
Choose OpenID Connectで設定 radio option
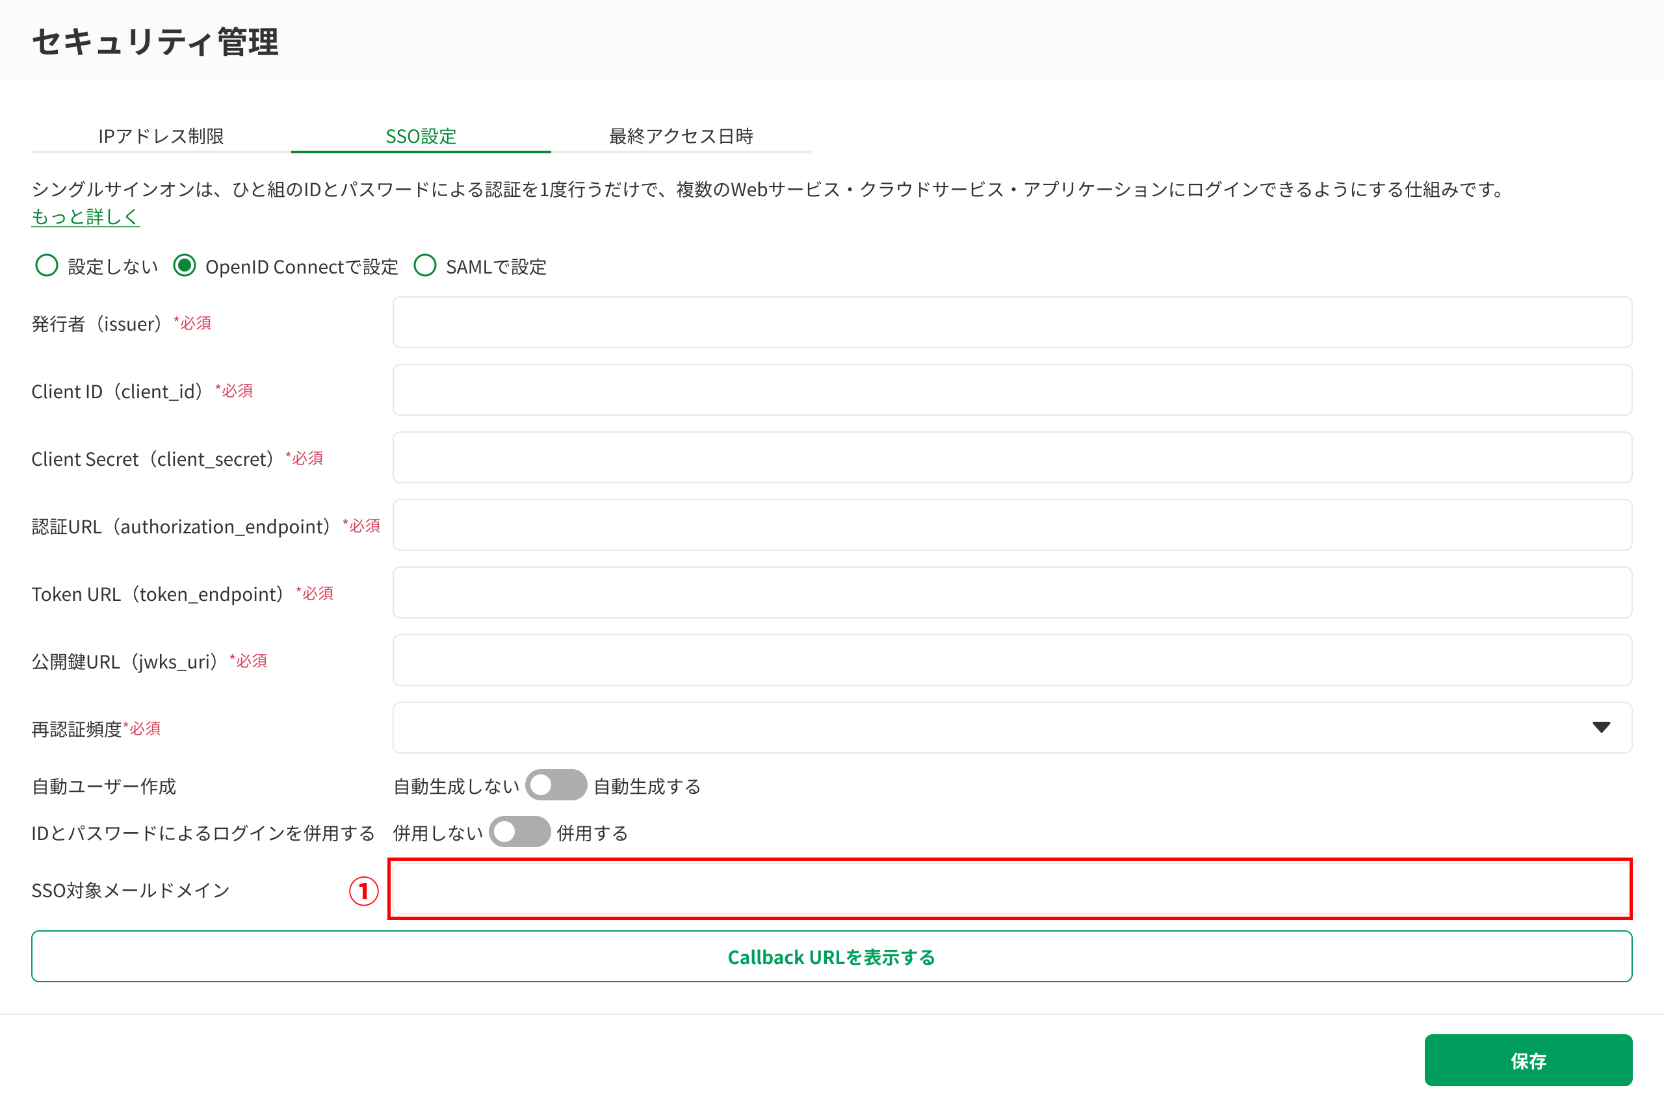[185, 266]
